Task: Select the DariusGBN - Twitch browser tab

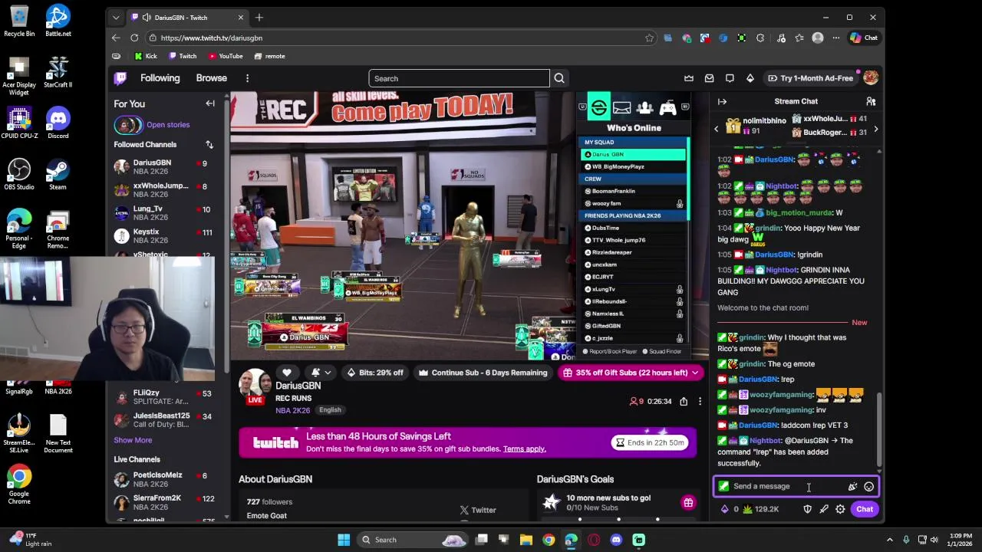Action: (188, 18)
